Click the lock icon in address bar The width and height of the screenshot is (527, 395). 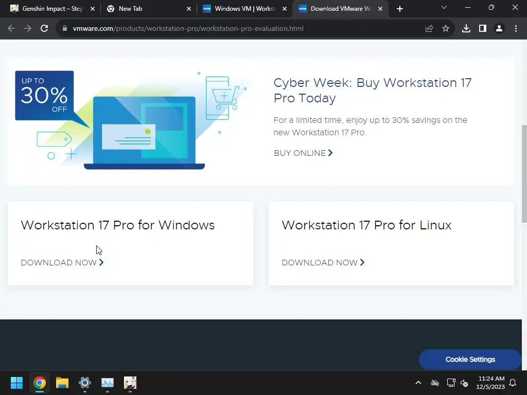point(64,29)
